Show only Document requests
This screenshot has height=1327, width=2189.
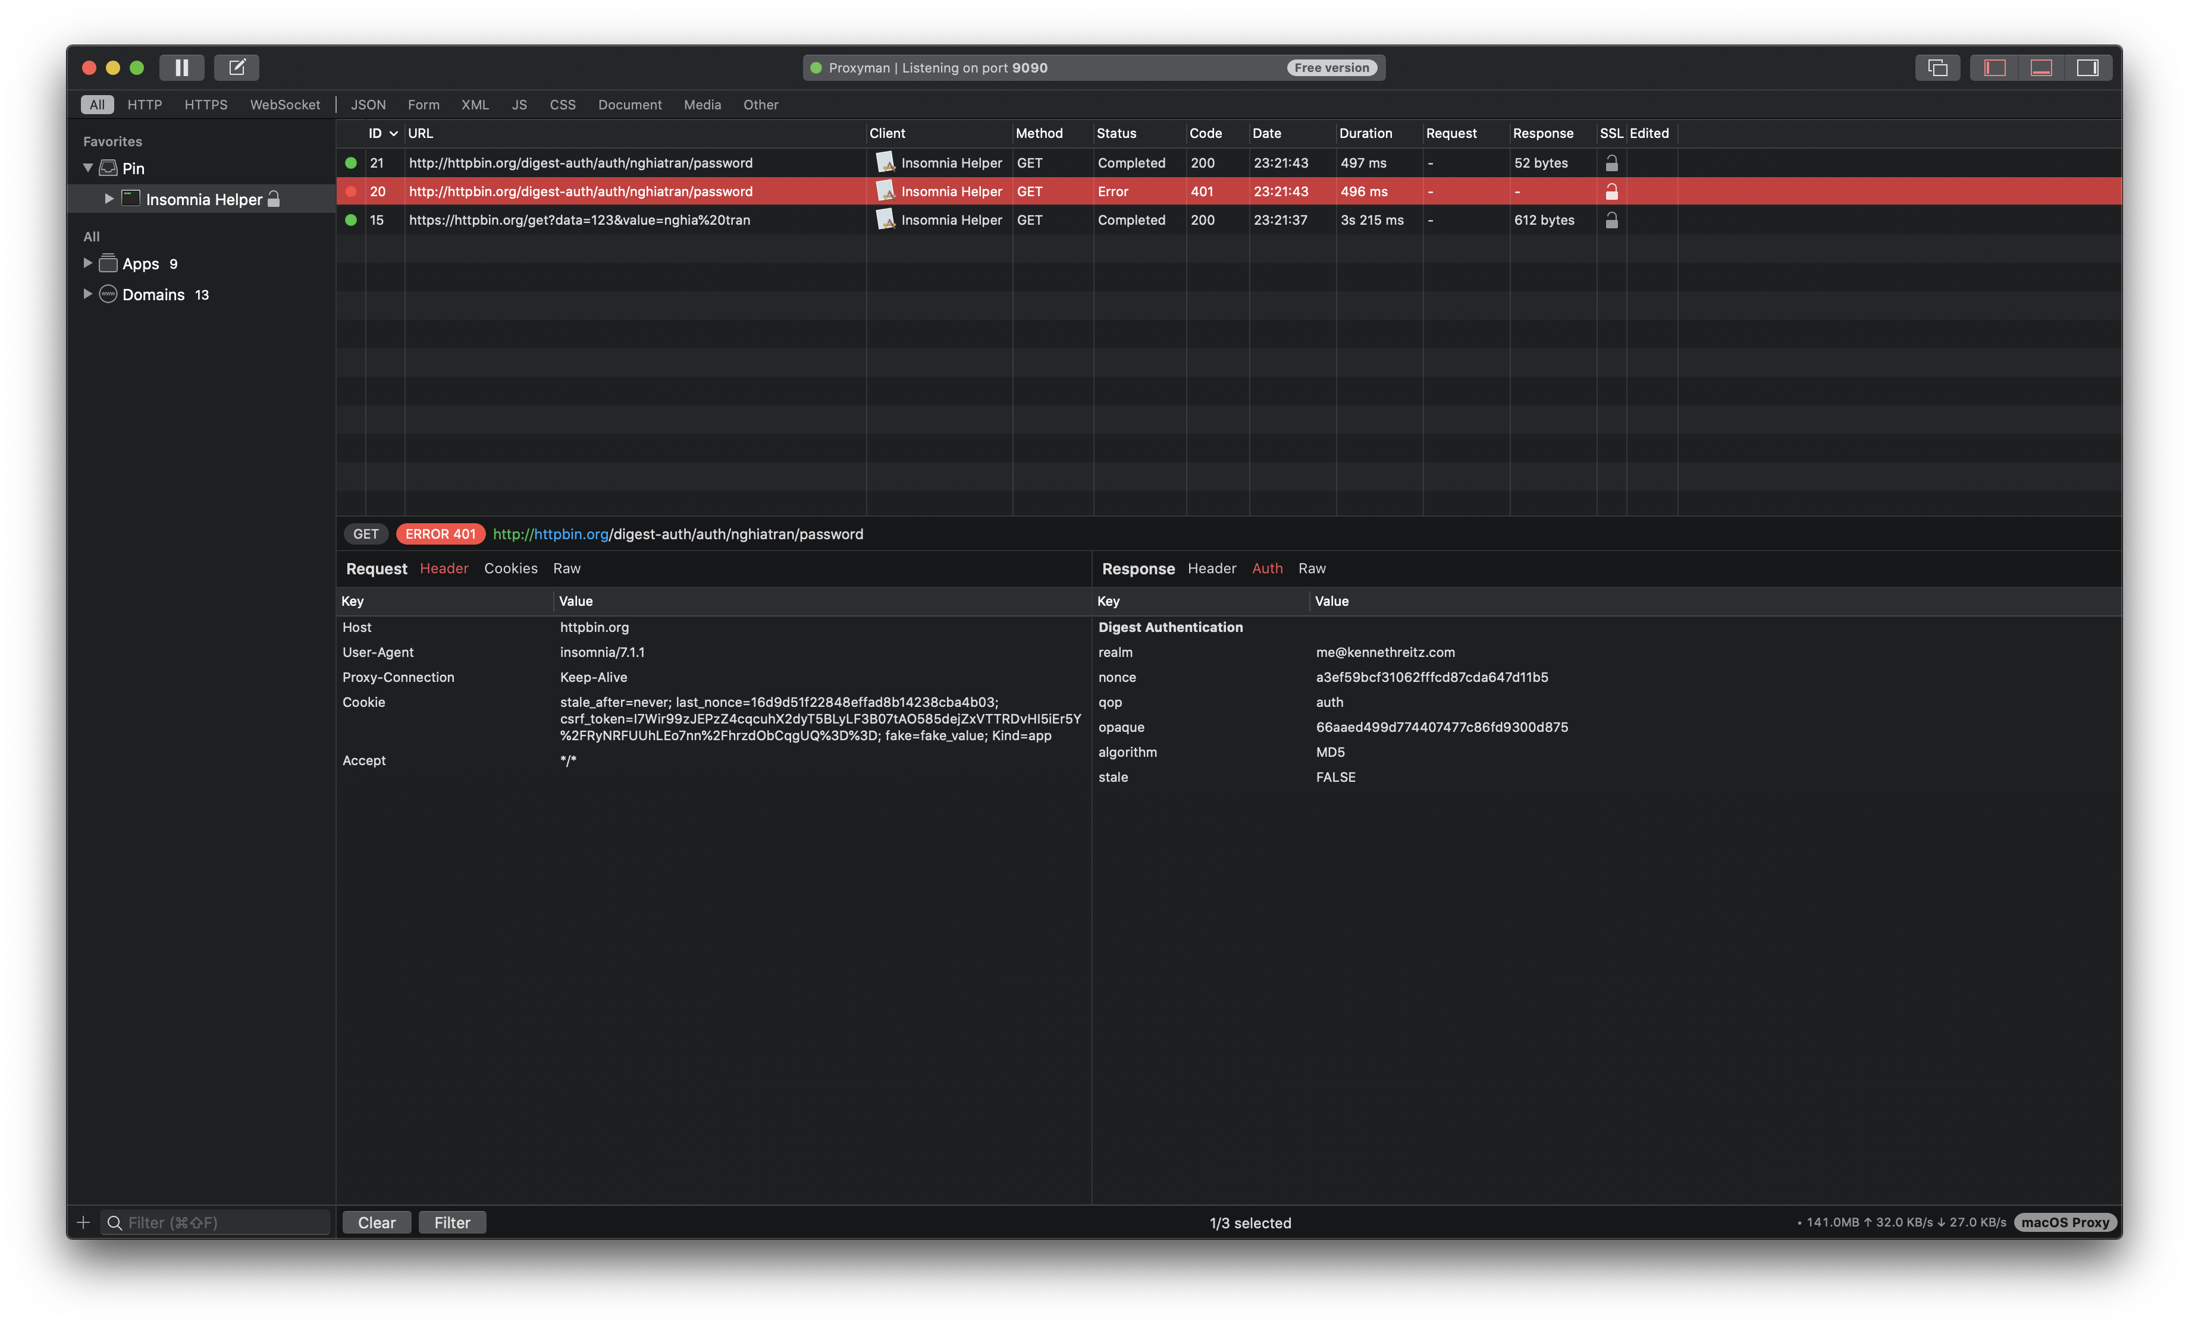point(630,105)
